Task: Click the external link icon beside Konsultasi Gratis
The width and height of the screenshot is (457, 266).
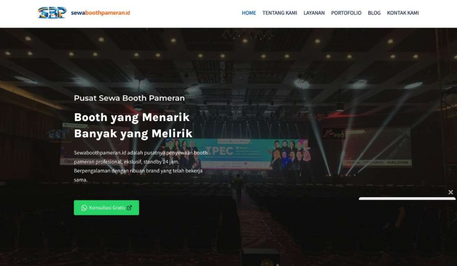Action: 129,208
